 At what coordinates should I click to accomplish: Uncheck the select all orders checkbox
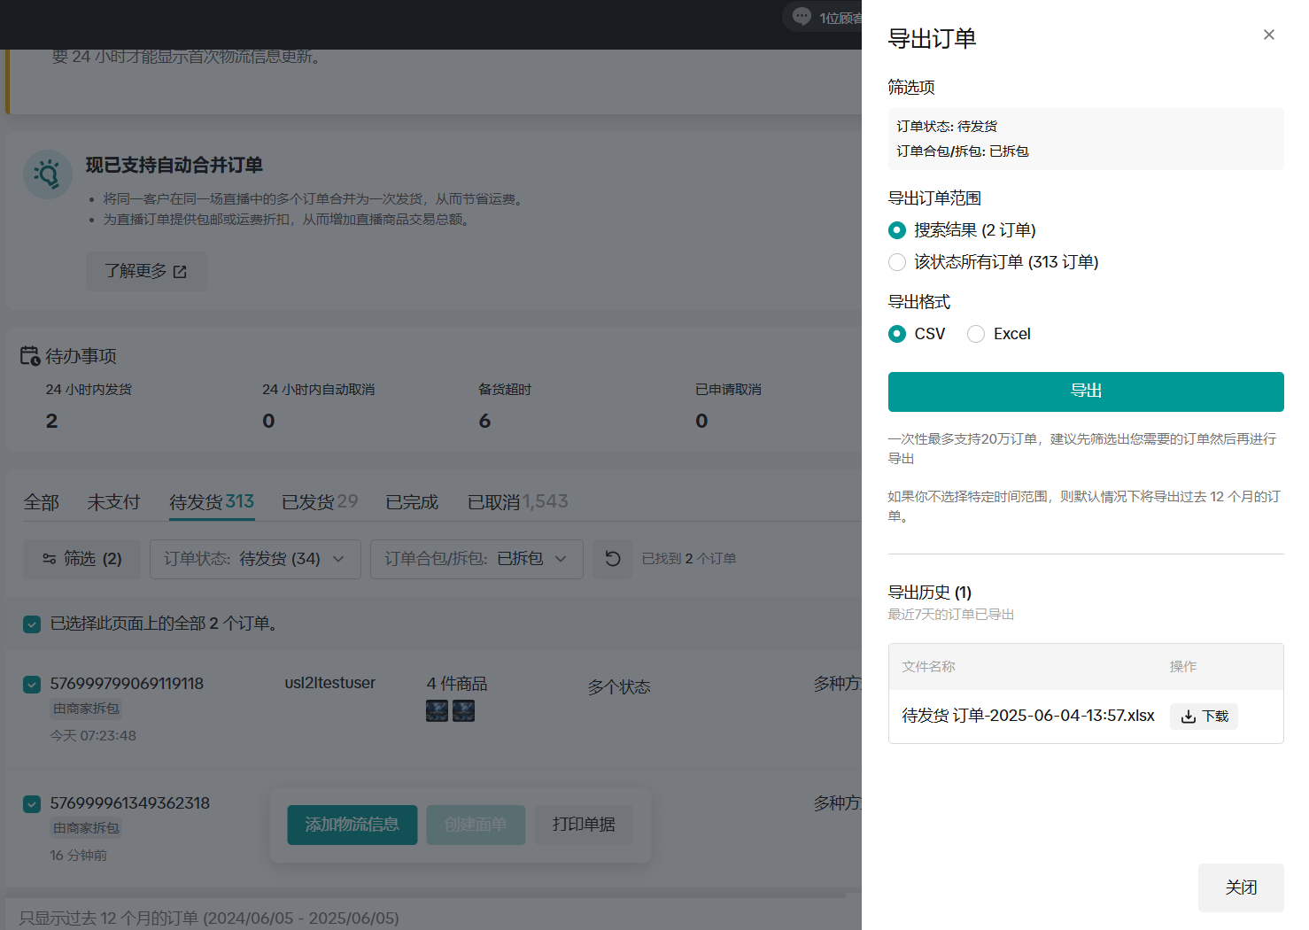(32, 624)
